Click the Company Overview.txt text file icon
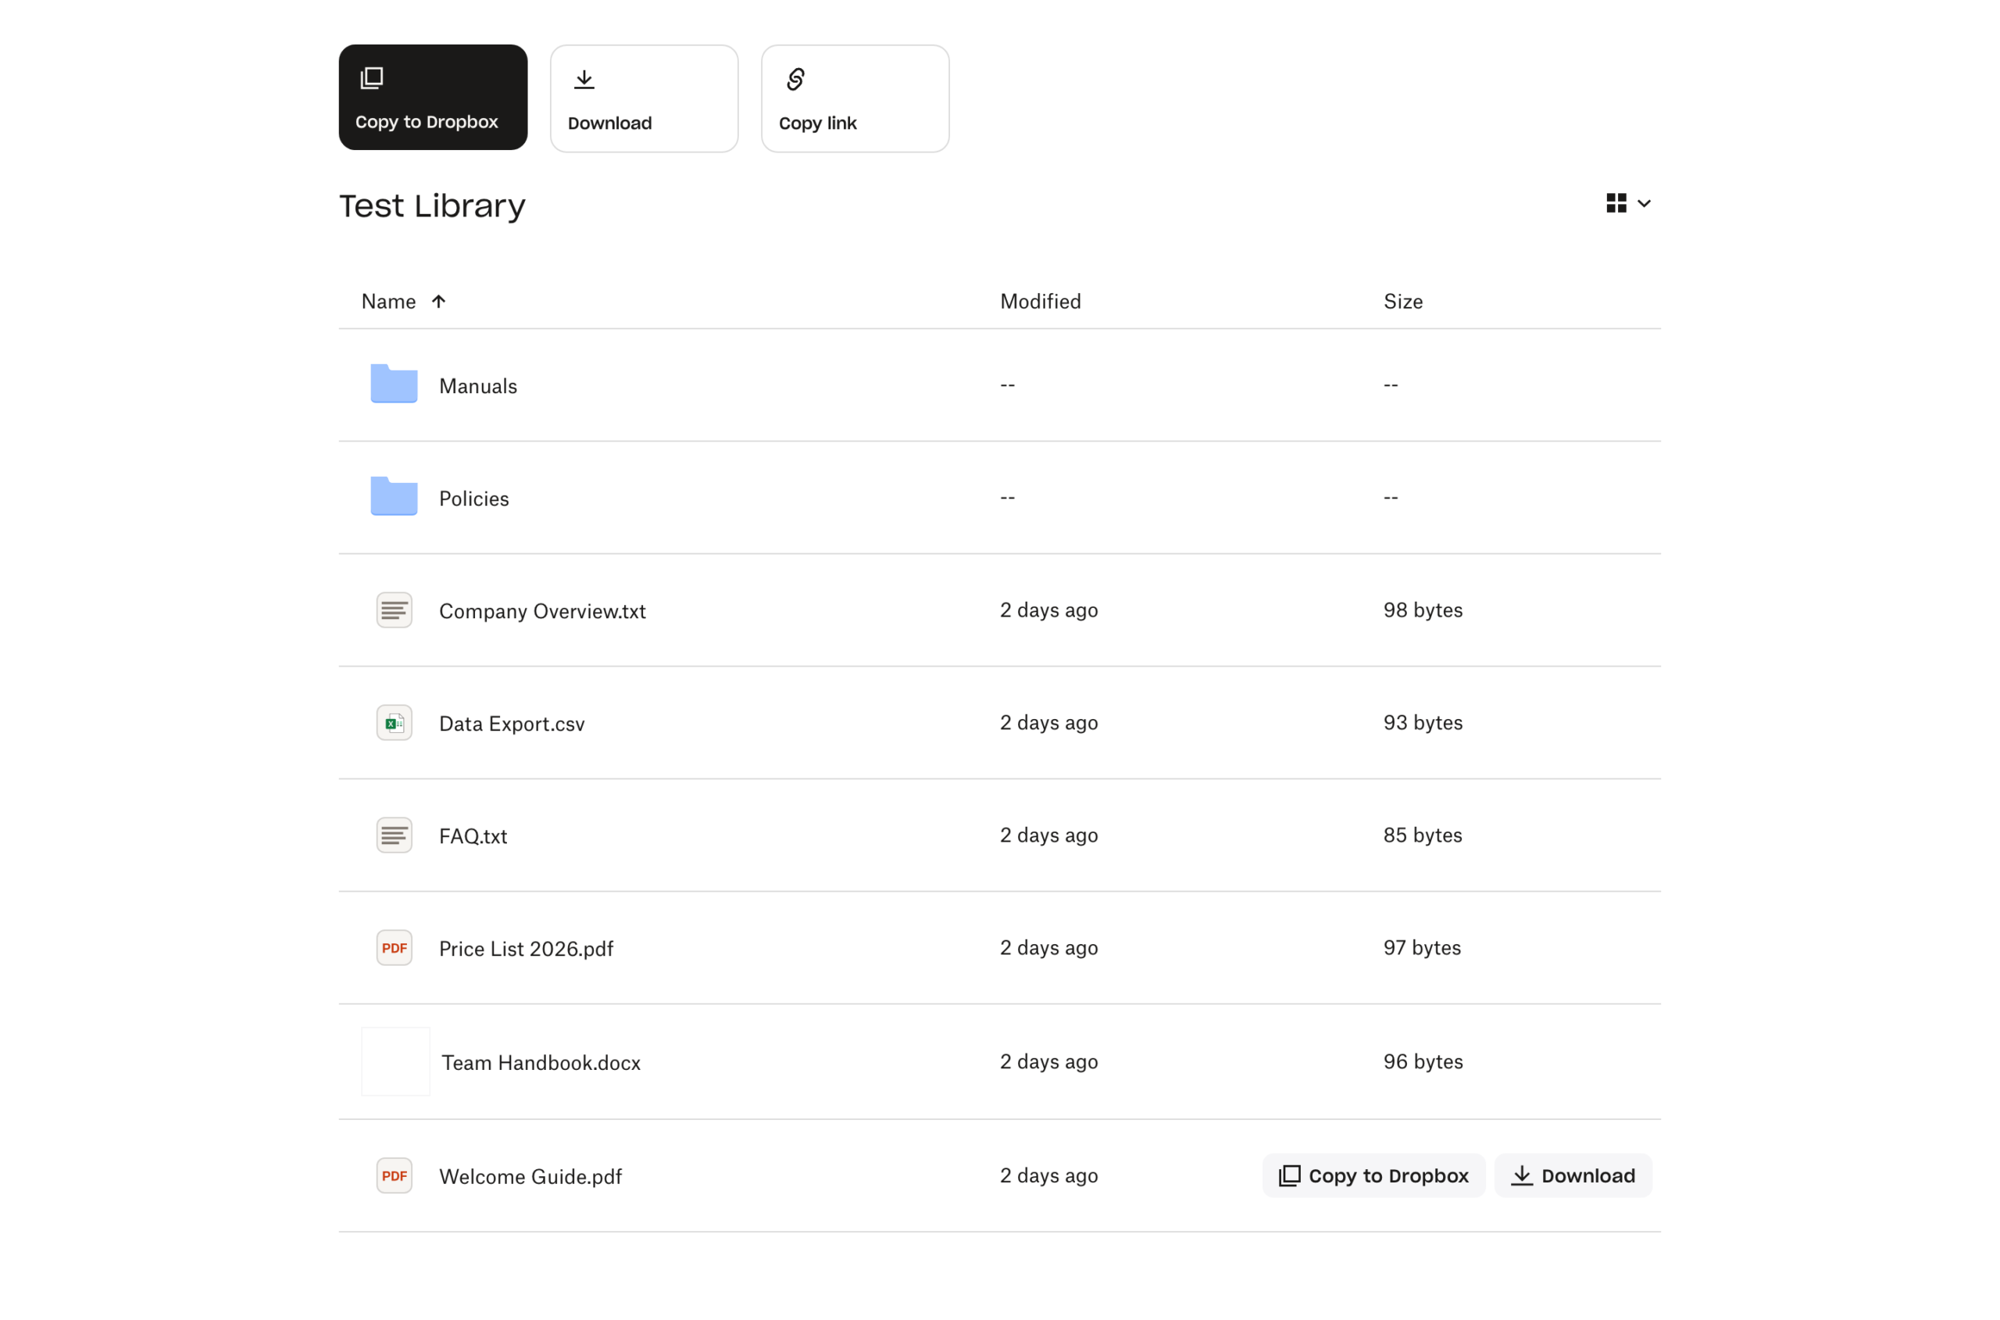Screen dimensions: 2000x1320 tap(394, 610)
